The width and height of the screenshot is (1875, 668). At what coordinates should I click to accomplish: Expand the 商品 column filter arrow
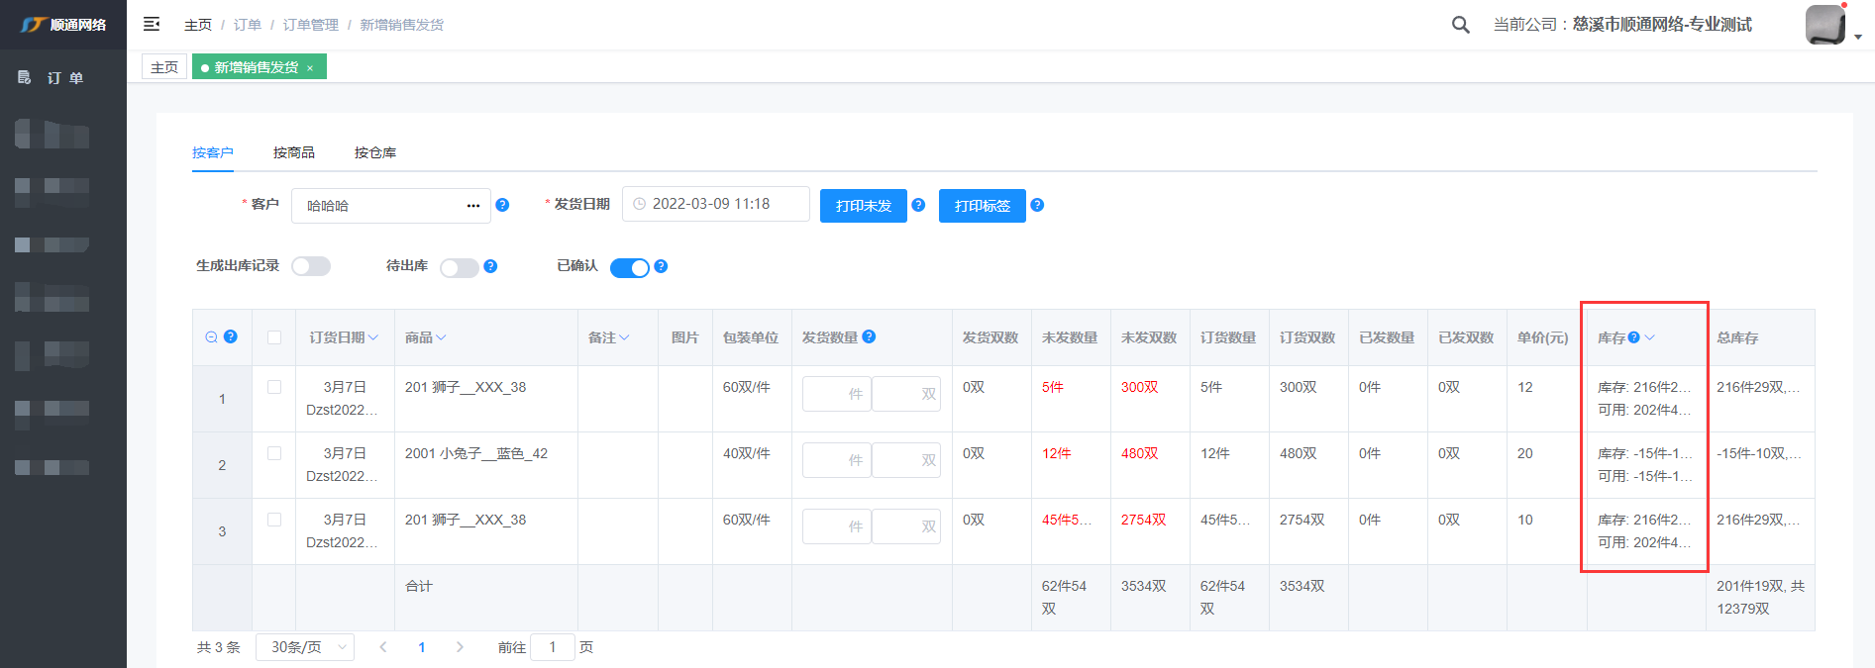(441, 337)
